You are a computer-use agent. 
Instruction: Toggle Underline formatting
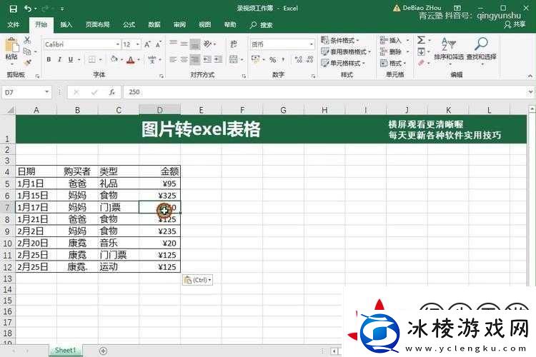point(71,59)
